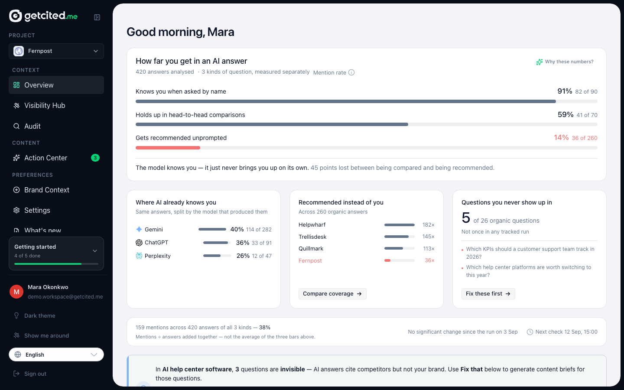Open the Overview page

click(56, 85)
